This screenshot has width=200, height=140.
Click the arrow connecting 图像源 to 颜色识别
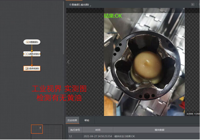[32, 48]
